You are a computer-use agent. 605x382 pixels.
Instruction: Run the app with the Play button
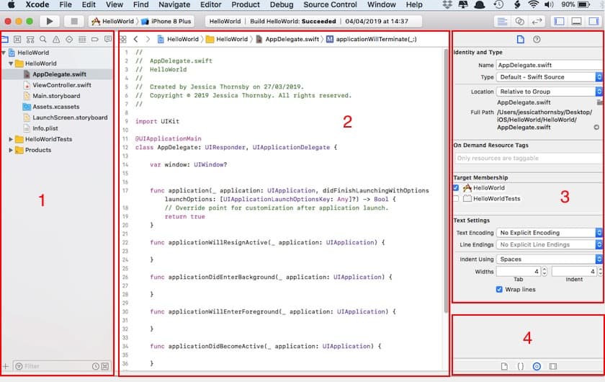point(50,21)
